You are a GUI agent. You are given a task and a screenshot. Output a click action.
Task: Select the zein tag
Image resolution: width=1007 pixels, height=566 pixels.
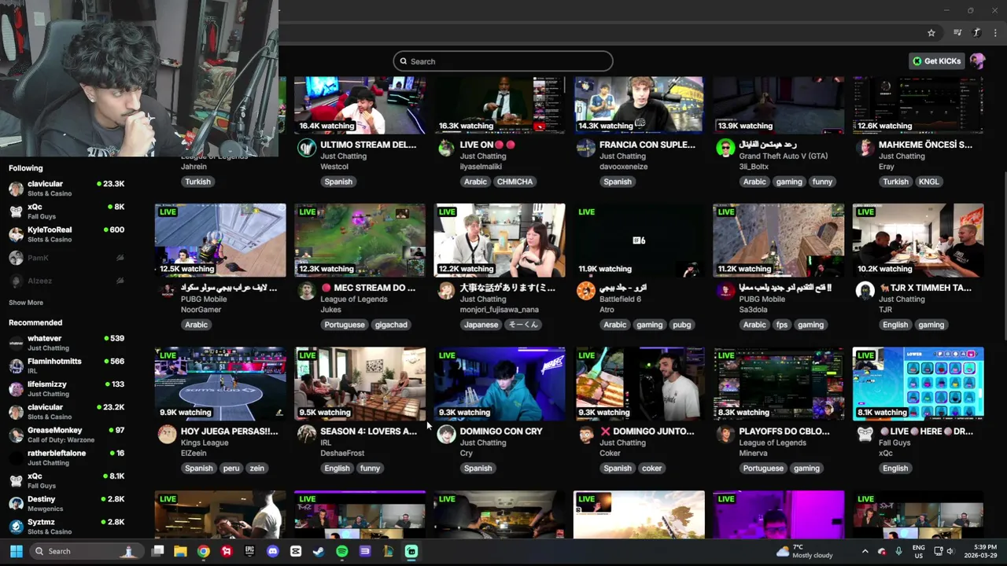[256, 468]
